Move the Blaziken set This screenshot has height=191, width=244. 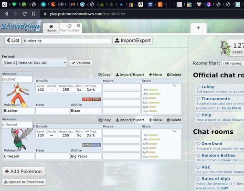(x=156, y=74)
